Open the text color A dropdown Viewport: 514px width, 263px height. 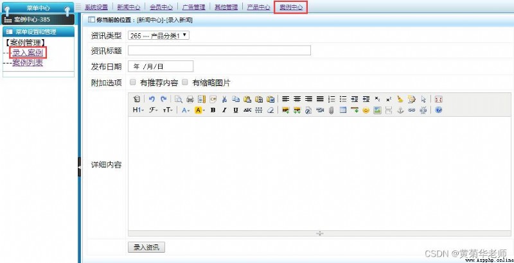pyautogui.click(x=186, y=110)
